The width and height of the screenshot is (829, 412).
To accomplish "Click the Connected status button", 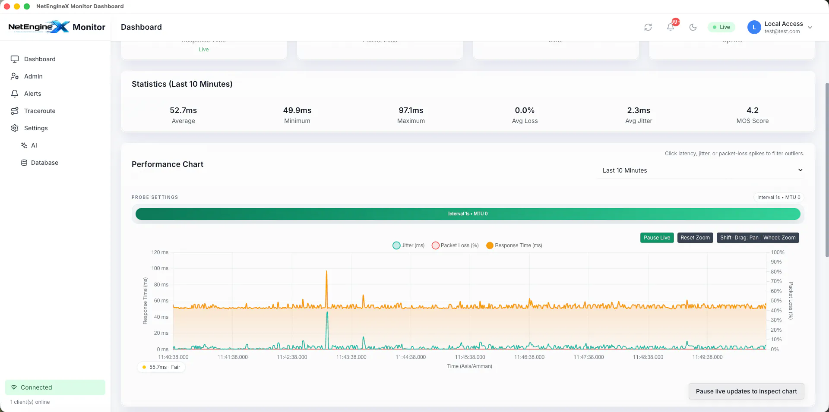I will coord(55,387).
